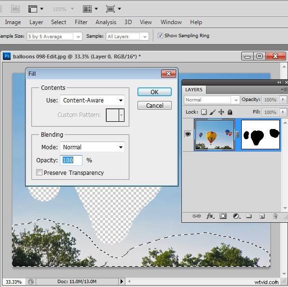Open the Filter menu
Screen dimensions: 288x287
tap(81, 22)
